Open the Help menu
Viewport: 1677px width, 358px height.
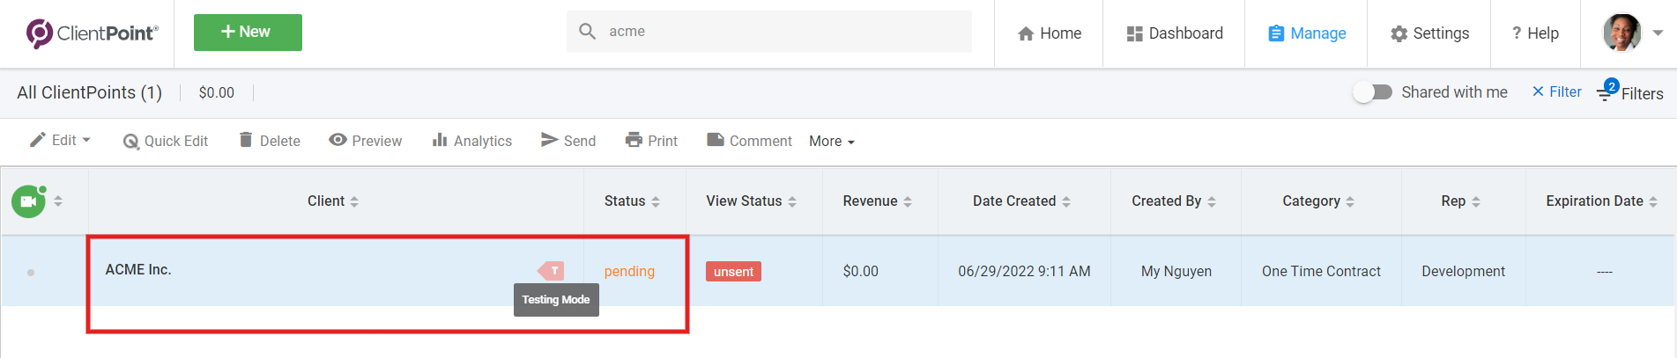(1535, 33)
